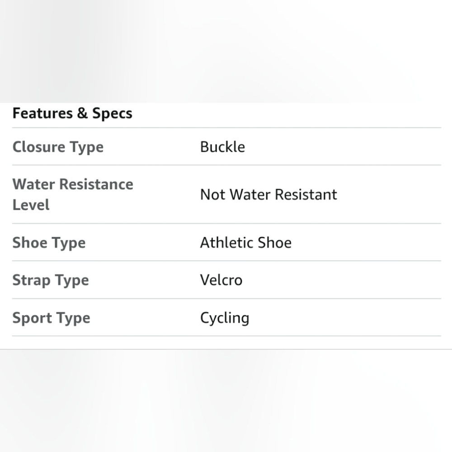
Task: Click the word Features in heading
Action: pos(42,113)
